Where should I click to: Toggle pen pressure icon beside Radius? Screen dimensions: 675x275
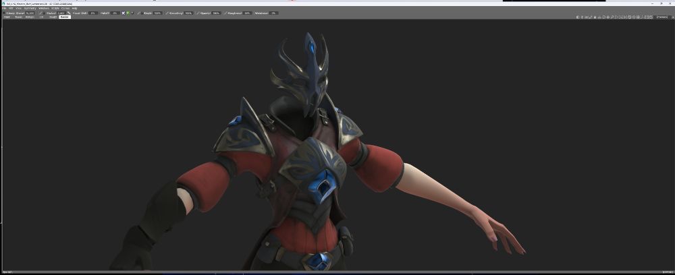click(x=41, y=13)
